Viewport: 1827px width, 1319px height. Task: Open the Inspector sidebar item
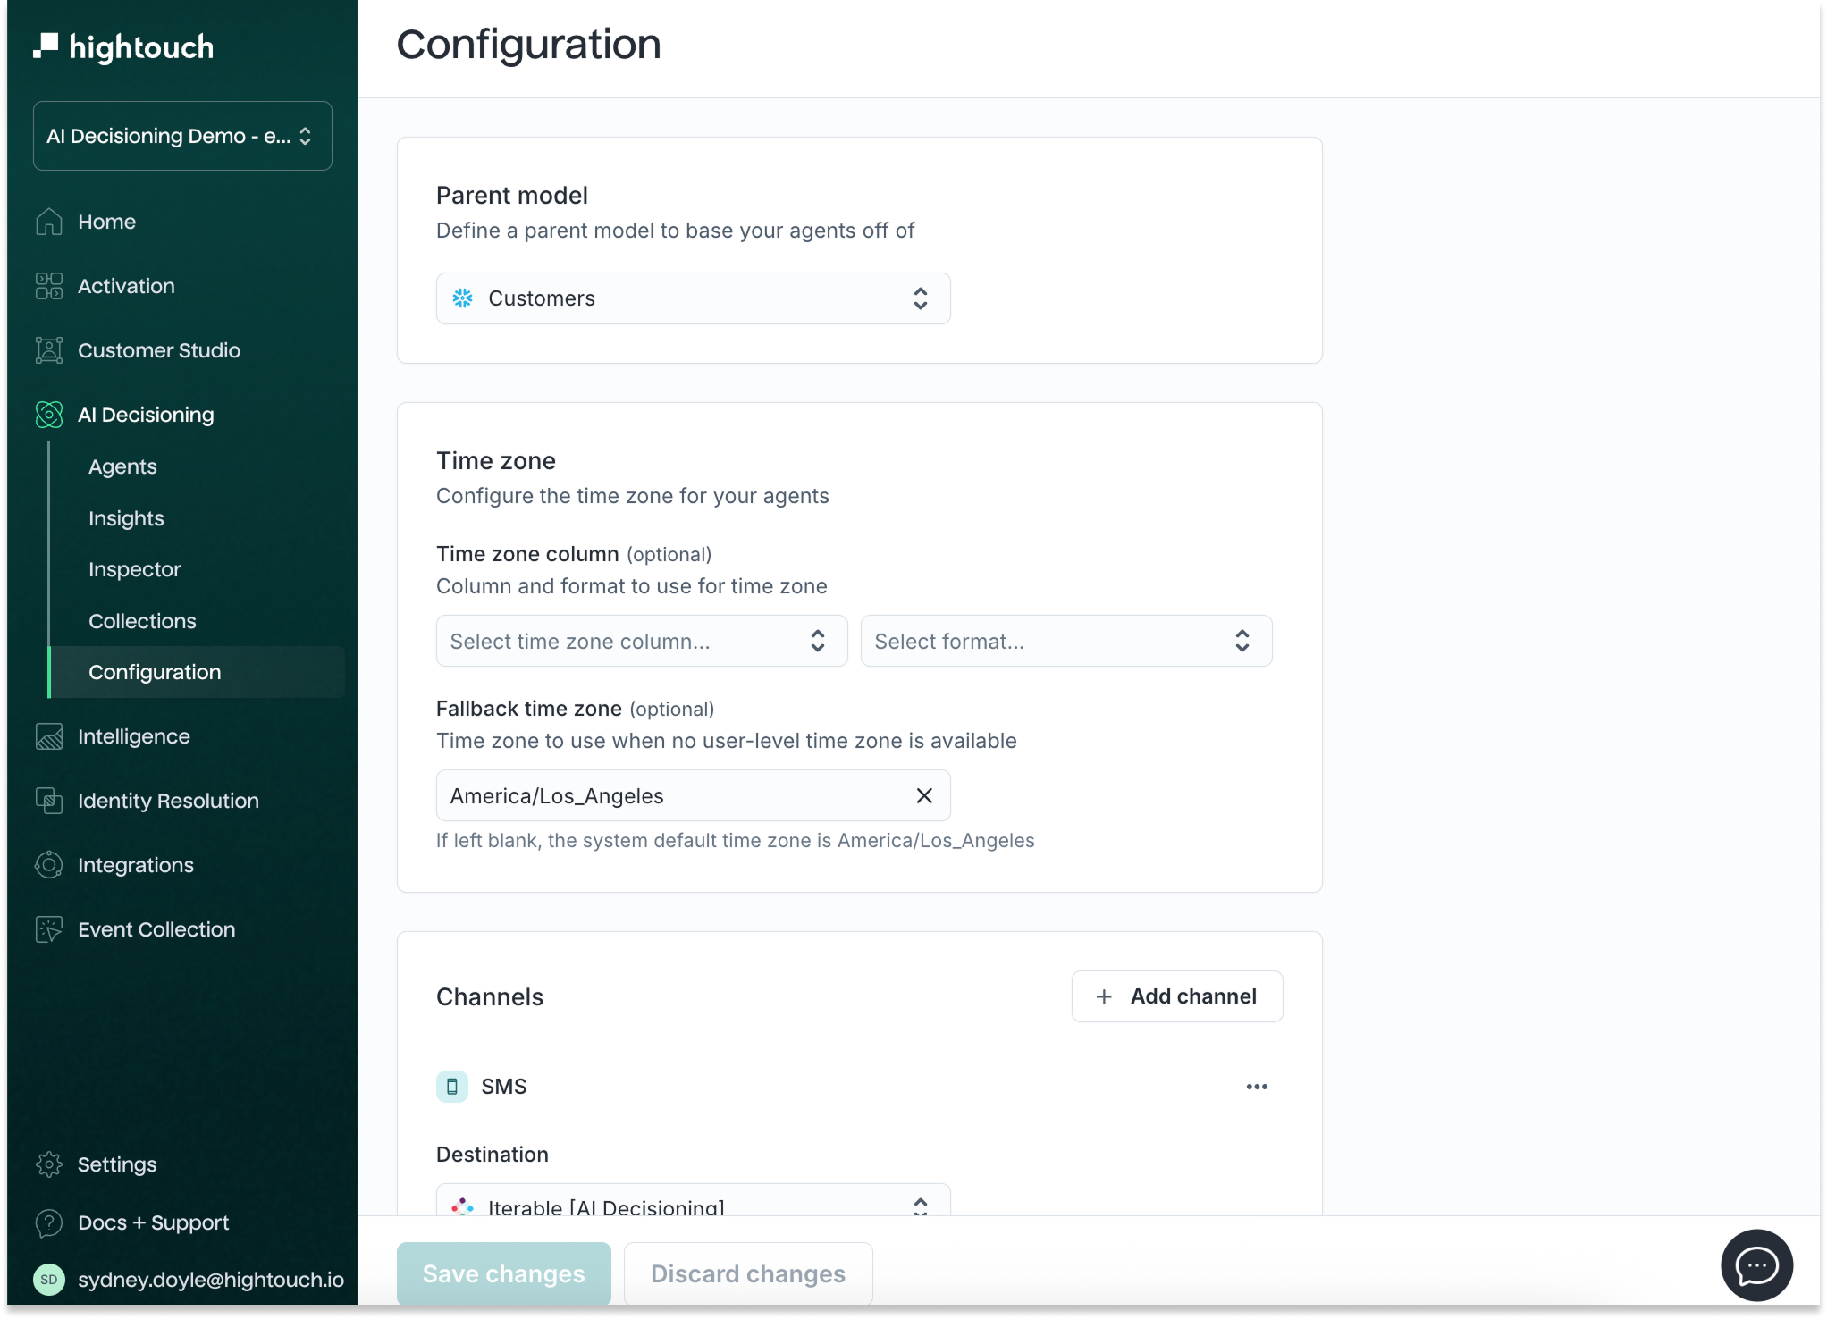tap(135, 569)
